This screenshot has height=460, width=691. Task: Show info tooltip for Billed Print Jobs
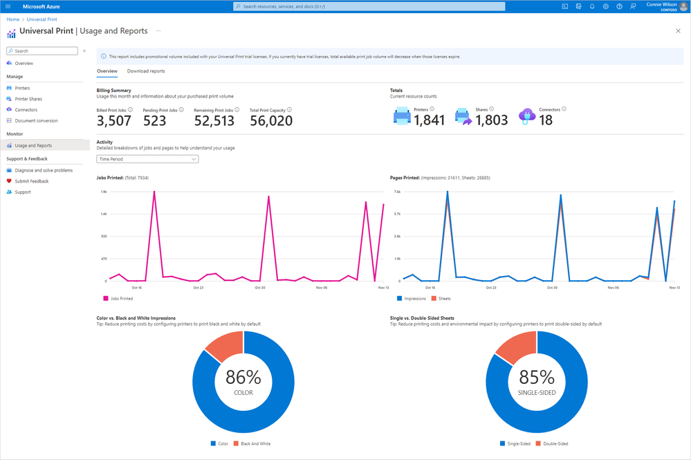tap(131, 110)
